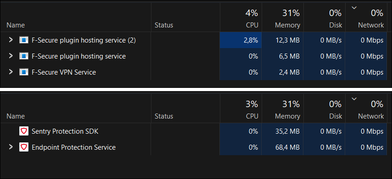The width and height of the screenshot is (392, 179).
Task: Click the 35,2 MB memory cell
Action: [x=282, y=131]
